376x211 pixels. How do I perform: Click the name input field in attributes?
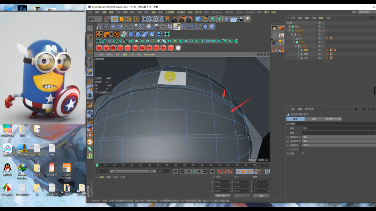pyautogui.click(x=339, y=128)
